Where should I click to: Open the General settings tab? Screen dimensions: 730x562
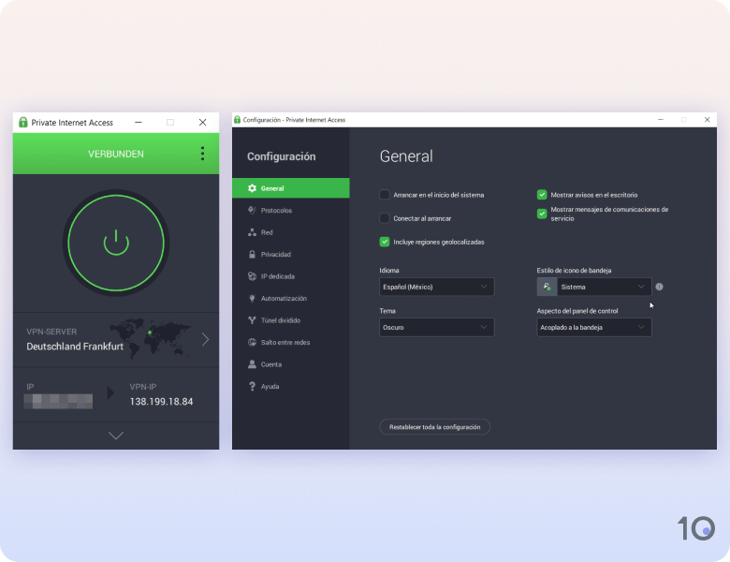291,188
